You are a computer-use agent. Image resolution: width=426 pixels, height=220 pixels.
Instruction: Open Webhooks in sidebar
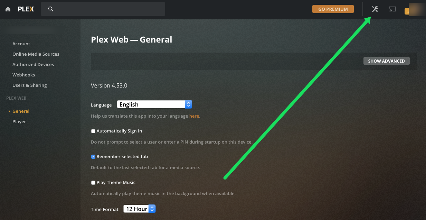[x=24, y=75]
